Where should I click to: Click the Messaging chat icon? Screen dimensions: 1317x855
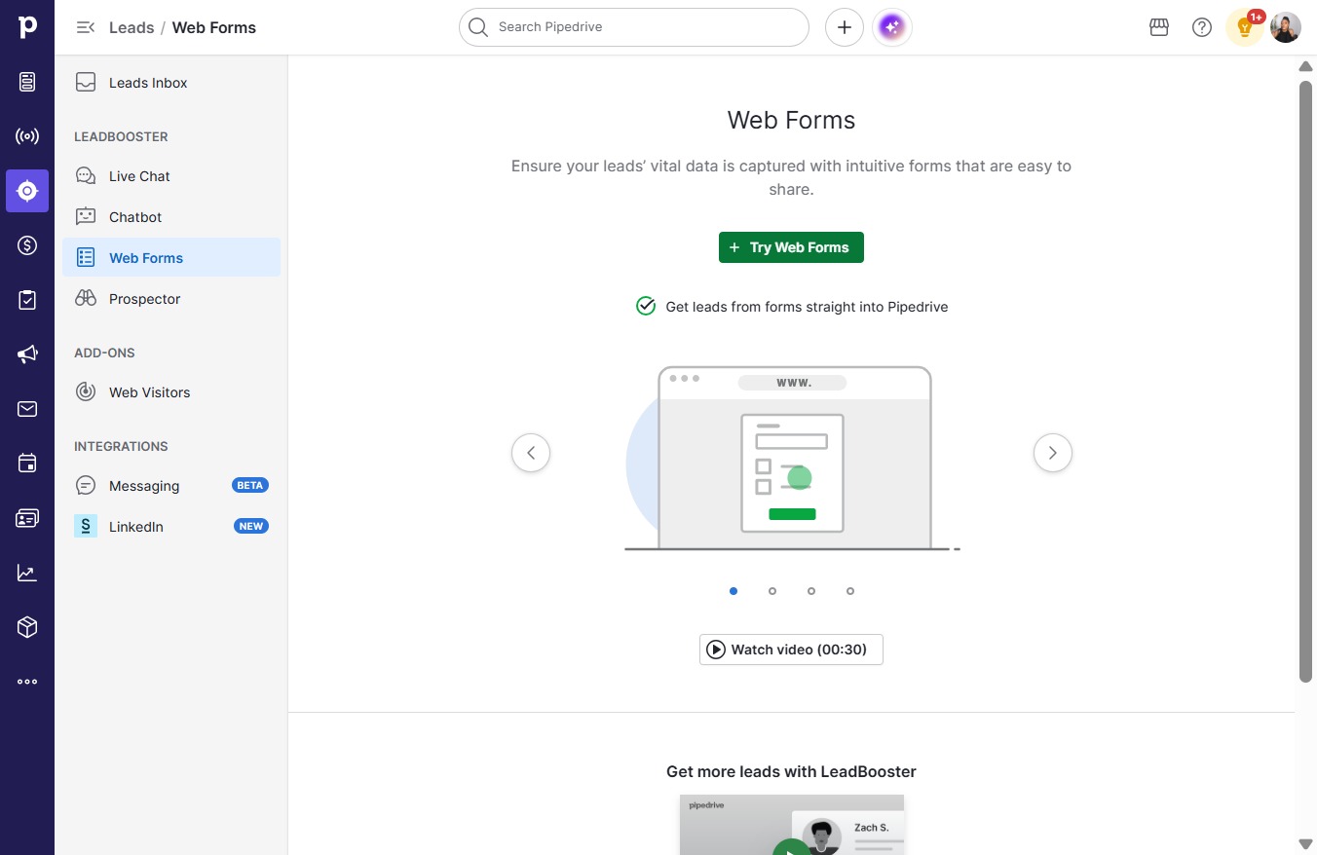pos(86,486)
